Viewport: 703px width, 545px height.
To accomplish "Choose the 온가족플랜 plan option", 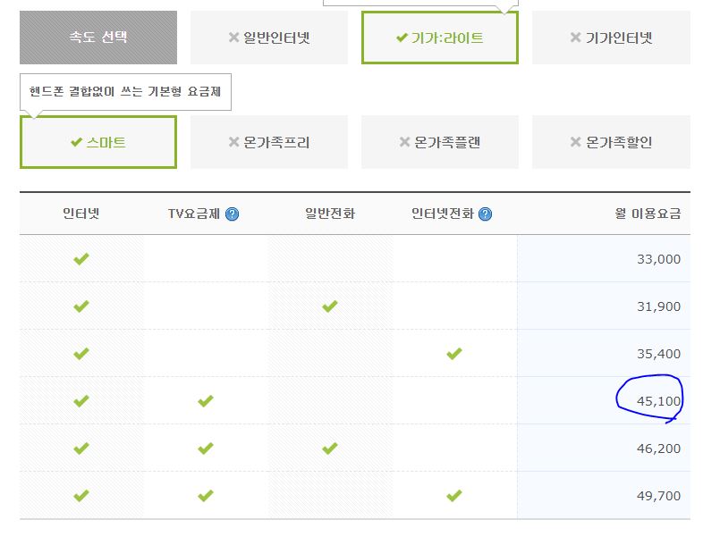I will (439, 142).
